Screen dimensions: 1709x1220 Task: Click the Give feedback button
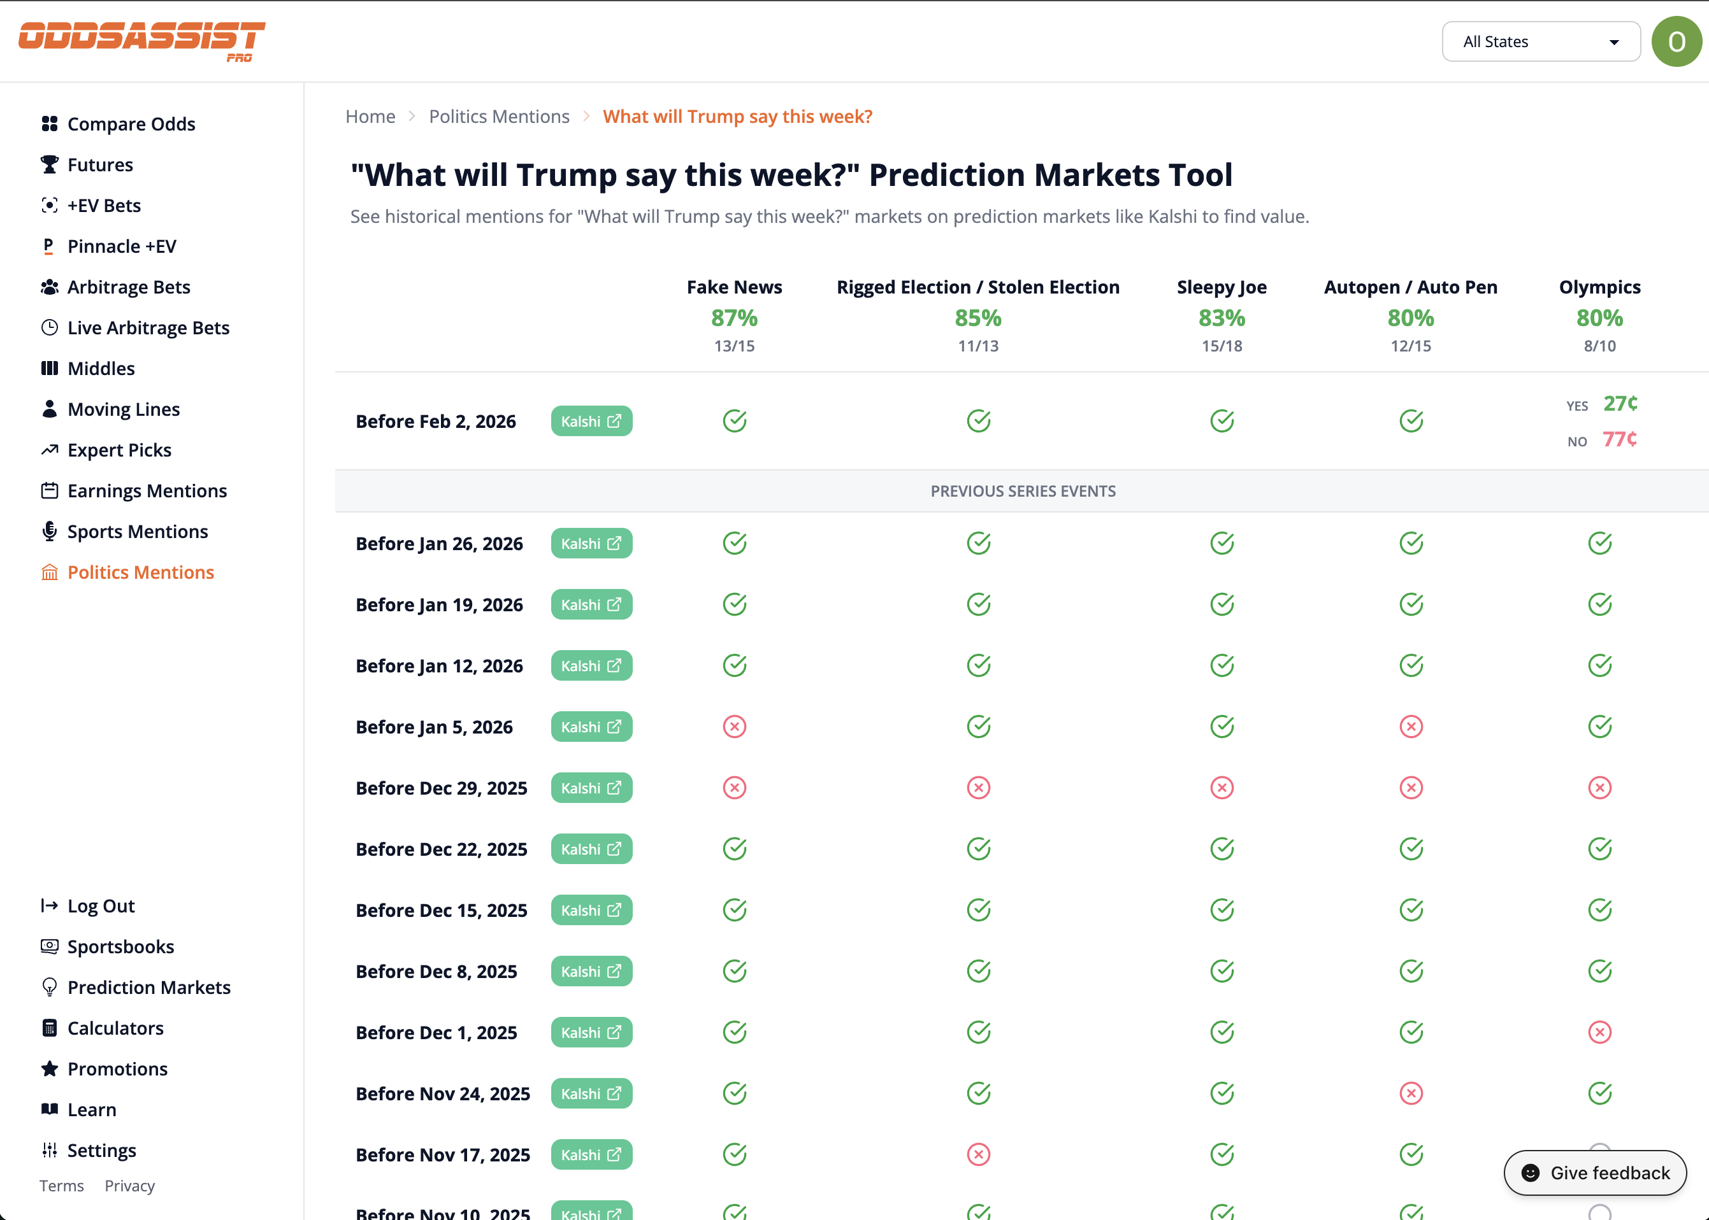point(1595,1173)
